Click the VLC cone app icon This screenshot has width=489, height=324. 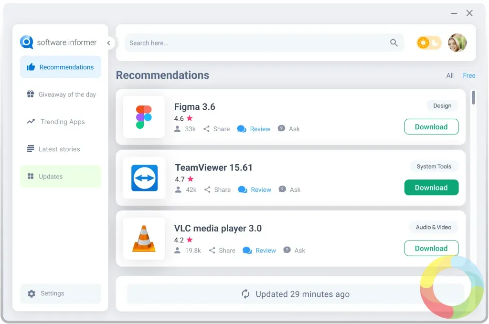click(x=144, y=239)
